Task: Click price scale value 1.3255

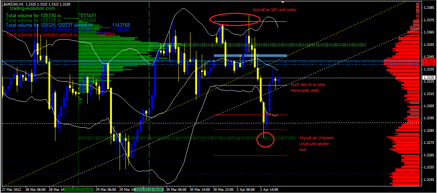Action: [428, 167]
